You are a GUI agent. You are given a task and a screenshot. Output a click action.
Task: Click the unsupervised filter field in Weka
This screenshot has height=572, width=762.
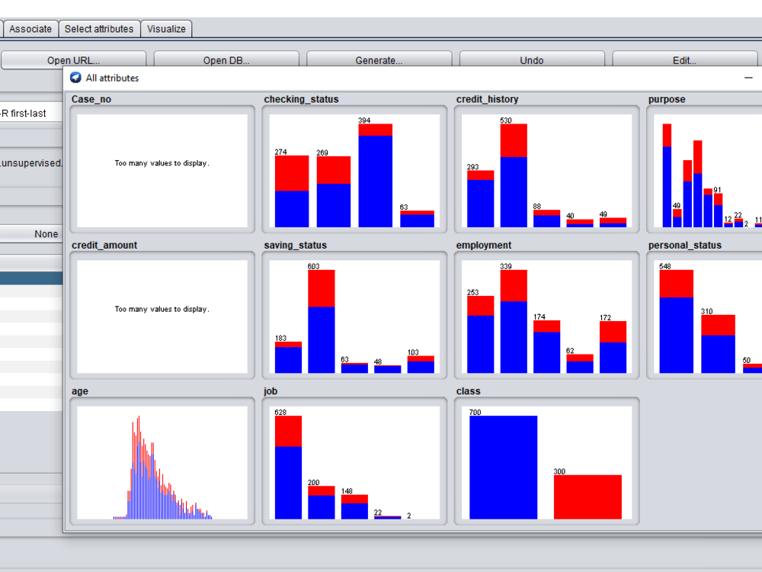[31, 163]
